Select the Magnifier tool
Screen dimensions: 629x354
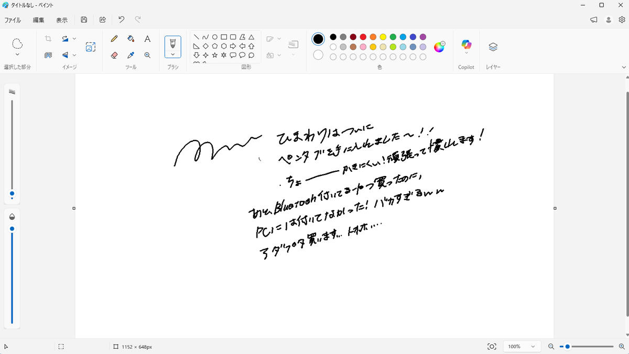click(x=147, y=54)
